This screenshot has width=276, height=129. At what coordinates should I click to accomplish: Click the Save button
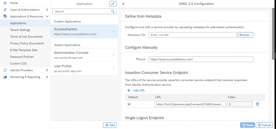tap(247, 125)
